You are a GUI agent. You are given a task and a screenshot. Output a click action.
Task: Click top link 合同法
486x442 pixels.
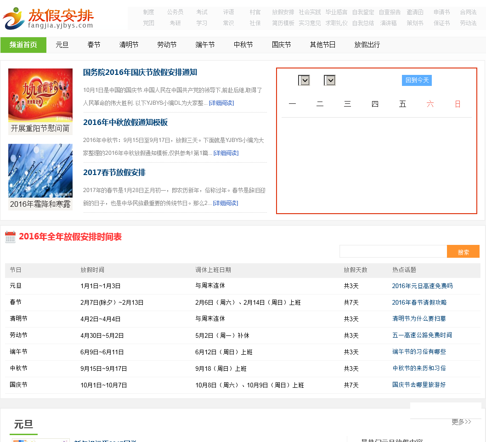468,12
